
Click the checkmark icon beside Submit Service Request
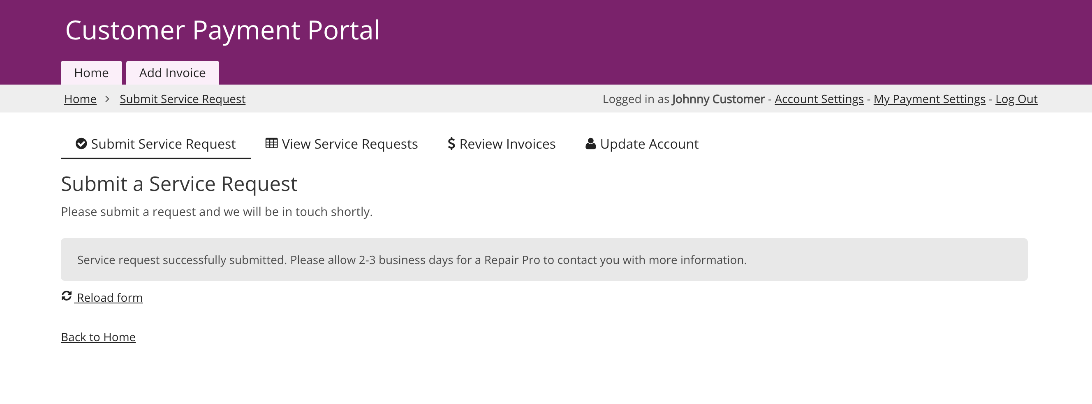click(81, 144)
